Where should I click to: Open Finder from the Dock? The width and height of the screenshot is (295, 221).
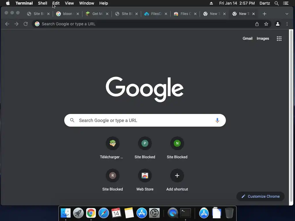click(66, 213)
